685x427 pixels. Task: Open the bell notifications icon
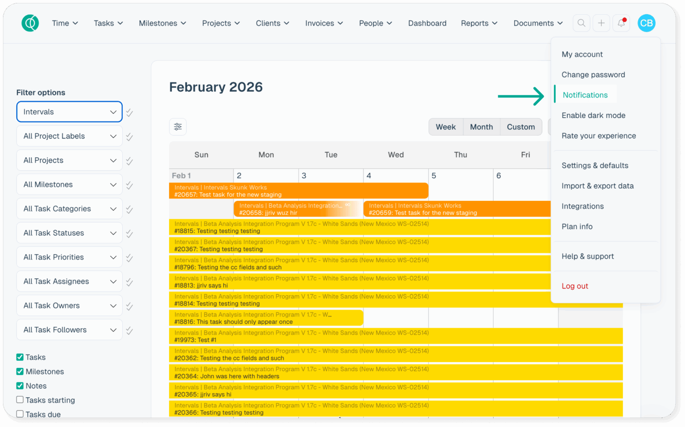pyautogui.click(x=621, y=23)
